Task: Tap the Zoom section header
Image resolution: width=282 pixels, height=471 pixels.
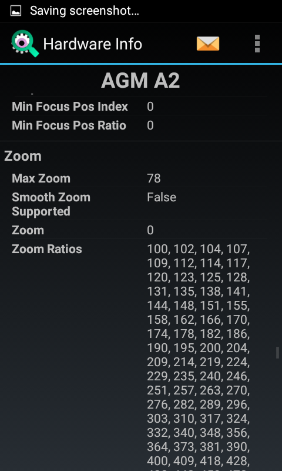Action: 23,156
